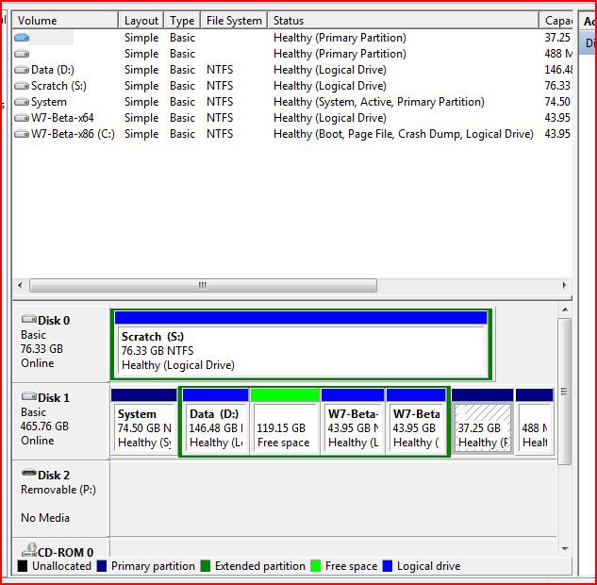Click the Disk 2 removable disk icon

click(x=29, y=474)
